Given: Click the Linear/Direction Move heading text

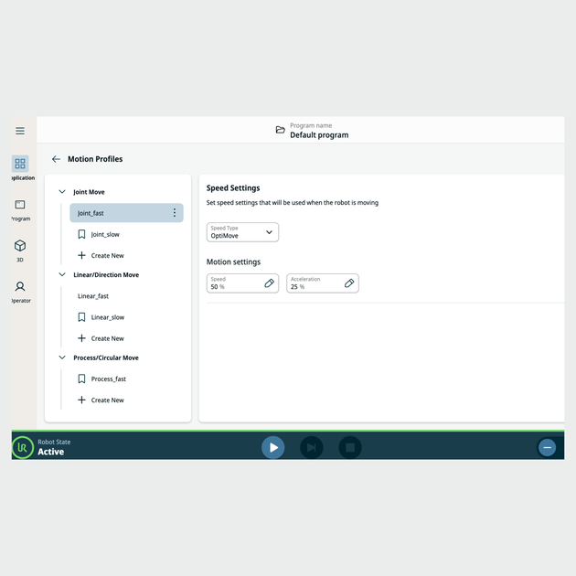Looking at the screenshot, I should (106, 275).
